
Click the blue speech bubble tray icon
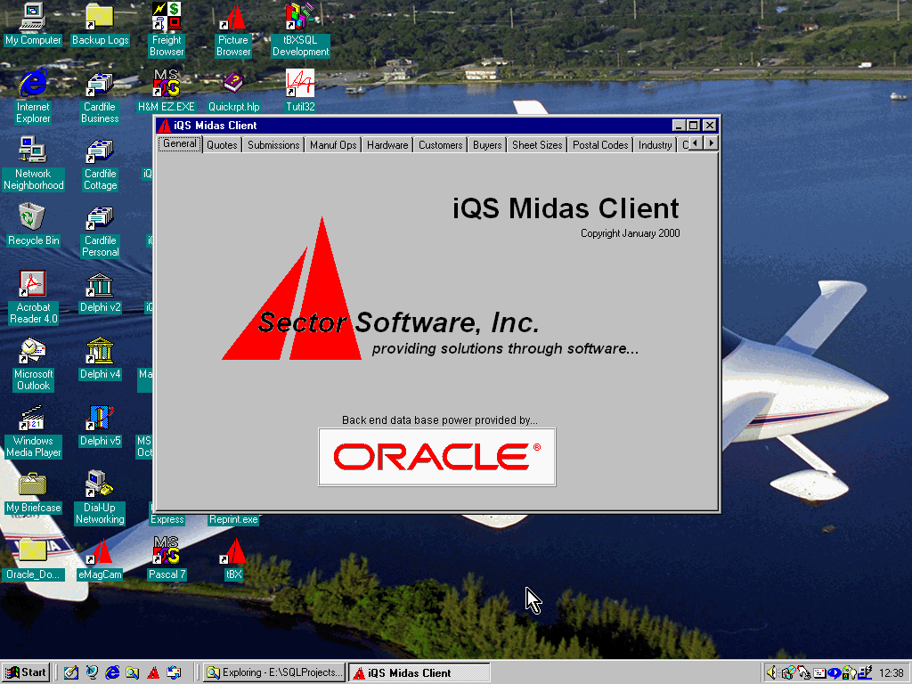click(835, 673)
